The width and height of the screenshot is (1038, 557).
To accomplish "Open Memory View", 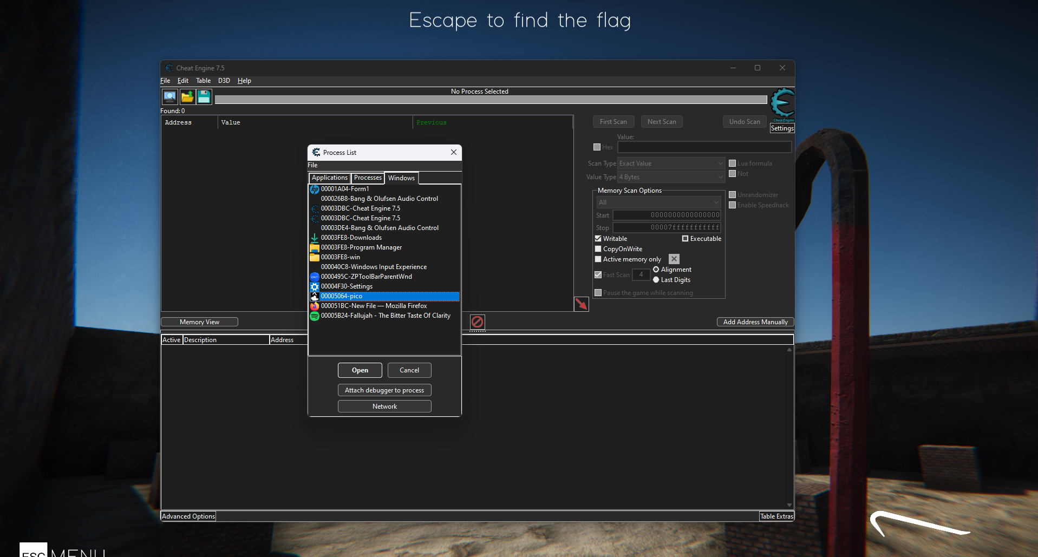I will pos(199,322).
